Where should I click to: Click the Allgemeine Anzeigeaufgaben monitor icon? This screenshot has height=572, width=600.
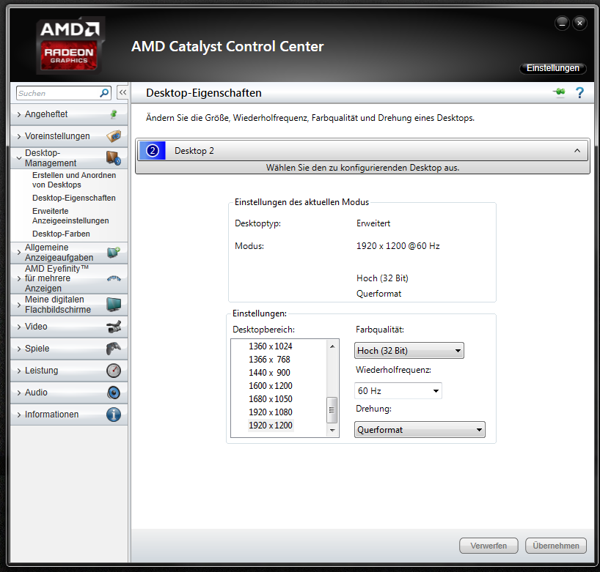(114, 253)
